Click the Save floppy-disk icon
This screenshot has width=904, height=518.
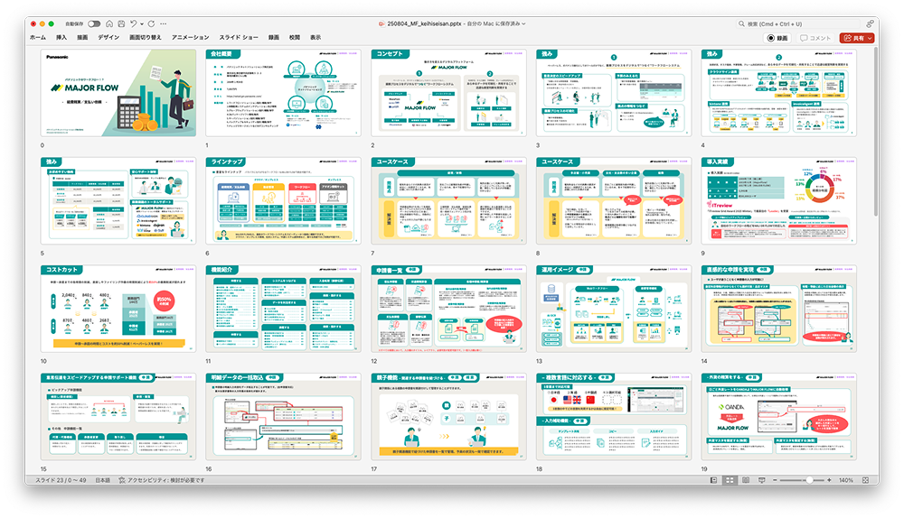click(121, 23)
